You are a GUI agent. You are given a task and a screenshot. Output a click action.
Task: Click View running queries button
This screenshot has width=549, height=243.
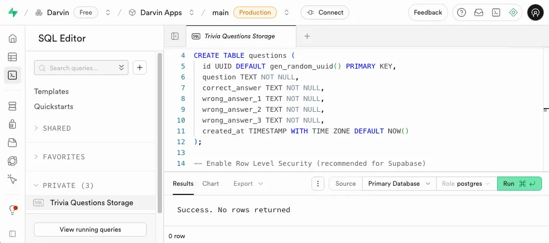click(90, 230)
